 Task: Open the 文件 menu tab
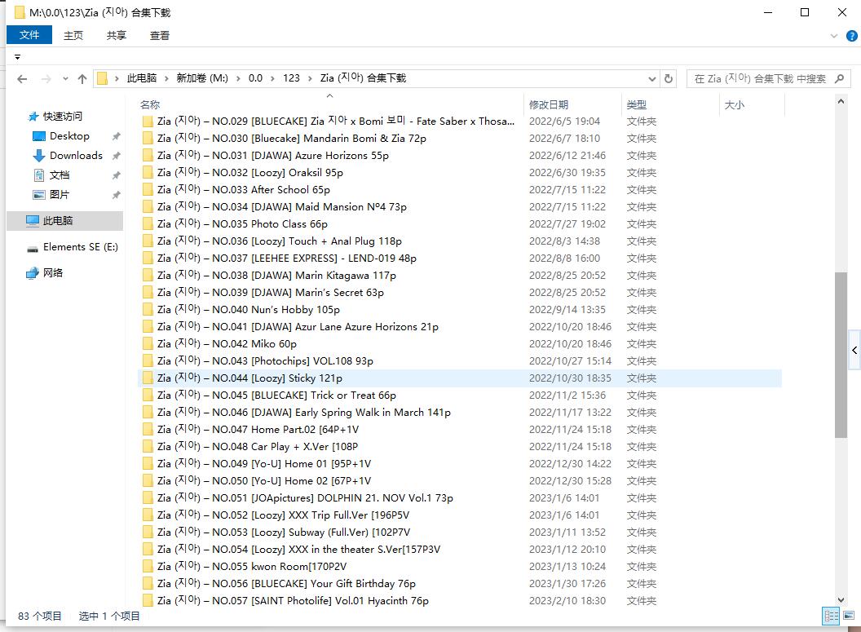pos(29,35)
